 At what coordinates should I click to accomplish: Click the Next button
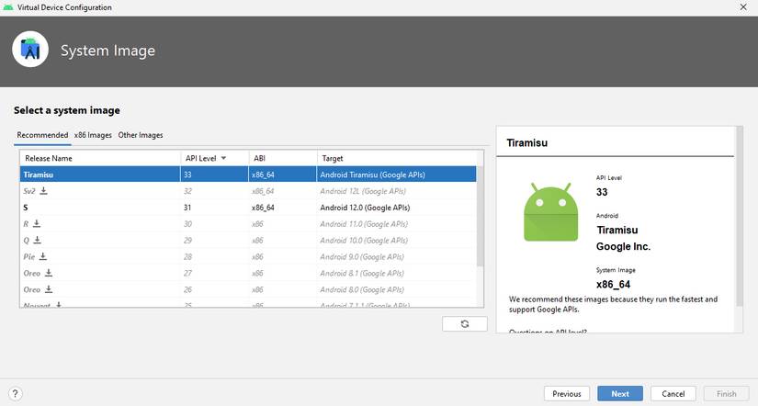coord(620,394)
